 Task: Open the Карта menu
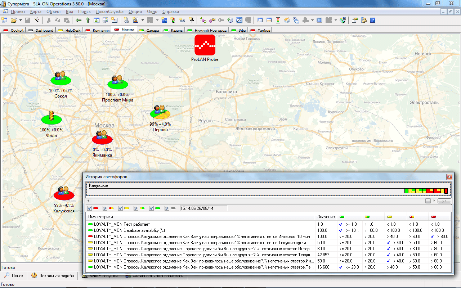pyautogui.click(x=36, y=12)
